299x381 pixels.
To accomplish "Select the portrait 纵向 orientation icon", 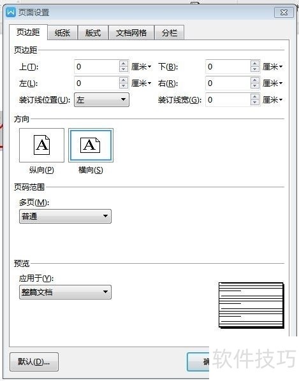I will [x=42, y=145].
